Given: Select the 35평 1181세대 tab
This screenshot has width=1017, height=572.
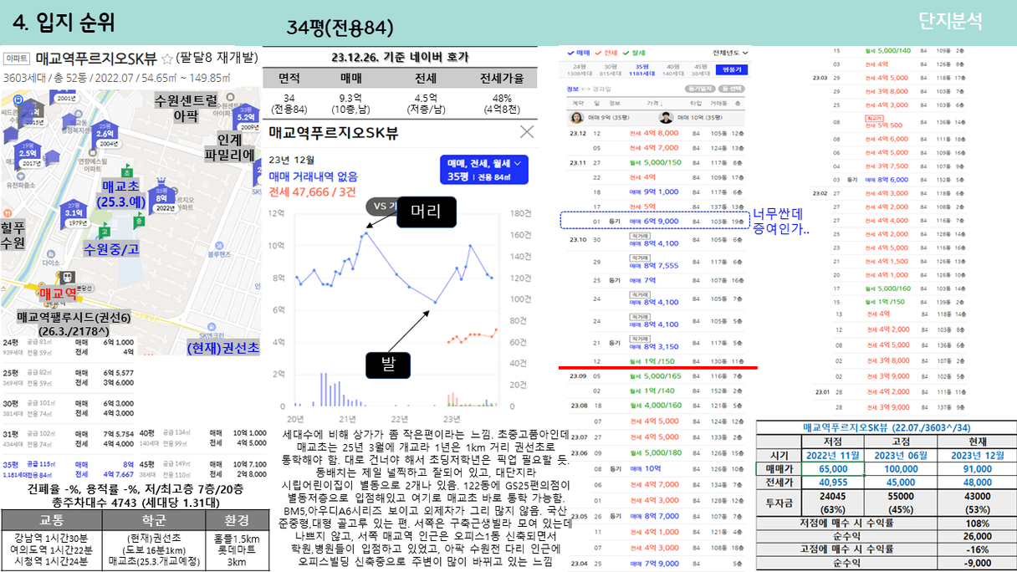Looking at the screenshot, I should pos(641,69).
